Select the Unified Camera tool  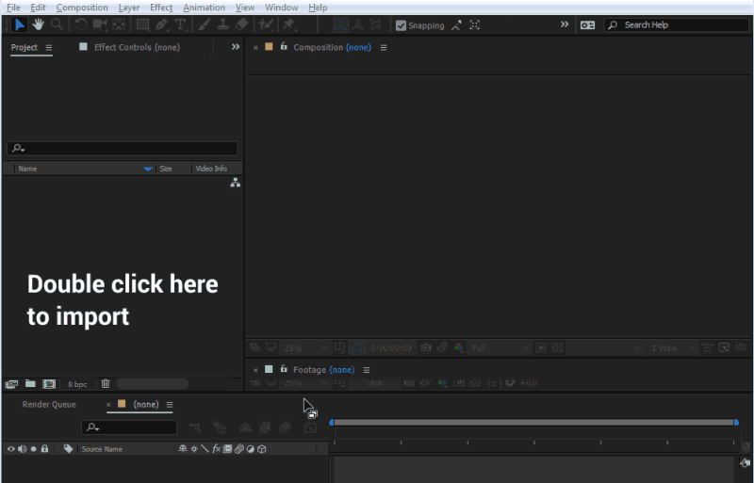pyautogui.click(x=100, y=24)
